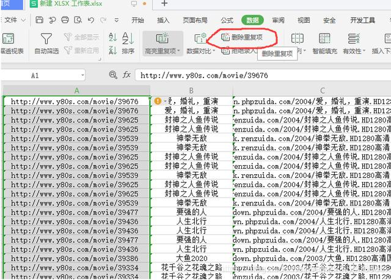Open the Name Box dropdown arrow
Viewport: 391px width, 280px height.
[82, 75]
